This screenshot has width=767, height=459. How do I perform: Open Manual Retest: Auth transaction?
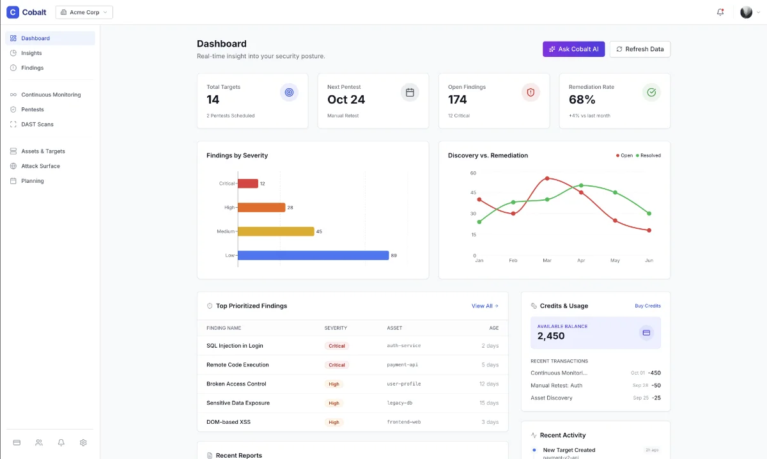pyautogui.click(x=596, y=385)
